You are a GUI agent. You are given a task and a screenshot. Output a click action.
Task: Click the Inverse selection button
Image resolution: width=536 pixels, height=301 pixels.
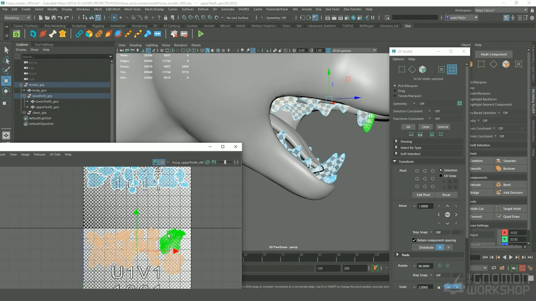(443, 127)
